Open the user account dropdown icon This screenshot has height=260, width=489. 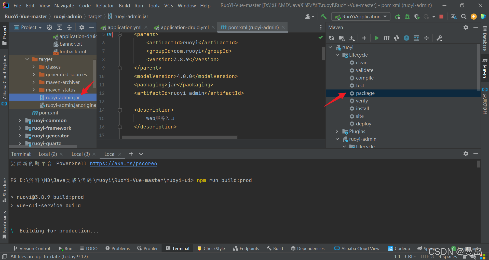[309, 17]
